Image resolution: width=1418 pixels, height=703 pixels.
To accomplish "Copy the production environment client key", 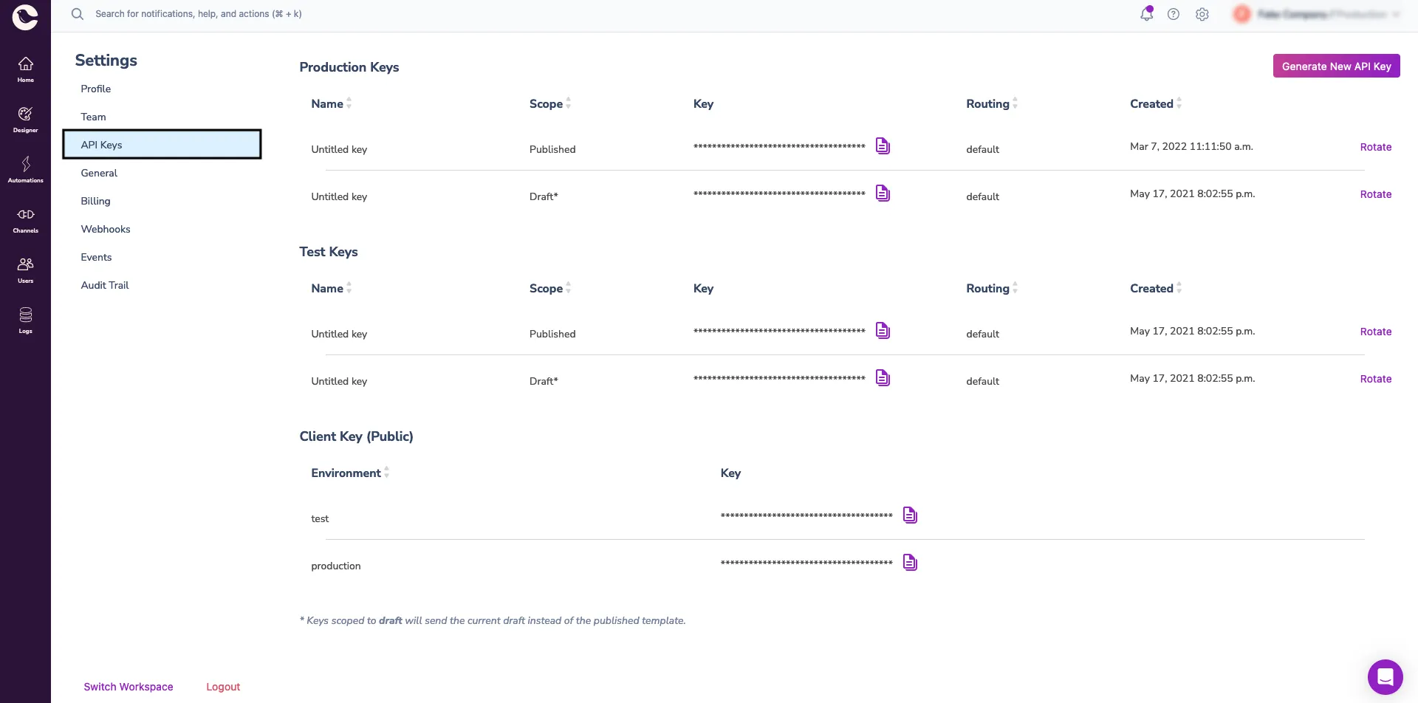I will 910,563.
